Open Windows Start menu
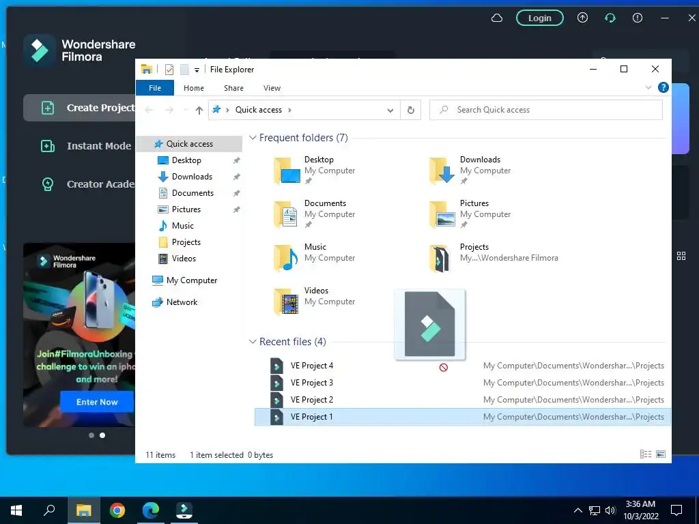The image size is (699, 524). pos(16,510)
